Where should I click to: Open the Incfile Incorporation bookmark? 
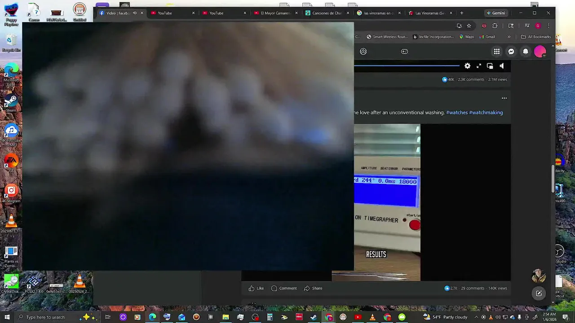tap(433, 37)
